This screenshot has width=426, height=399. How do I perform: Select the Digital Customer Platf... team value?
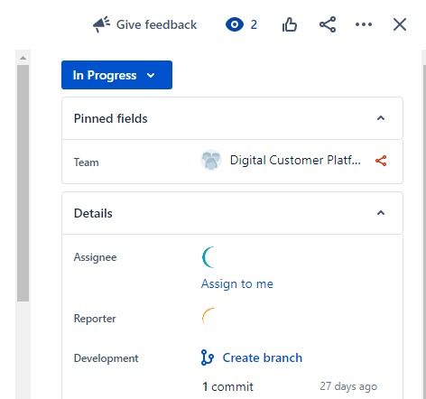click(295, 160)
